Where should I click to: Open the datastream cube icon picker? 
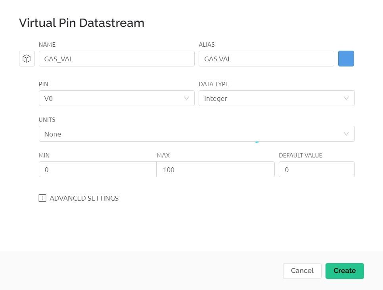27,59
